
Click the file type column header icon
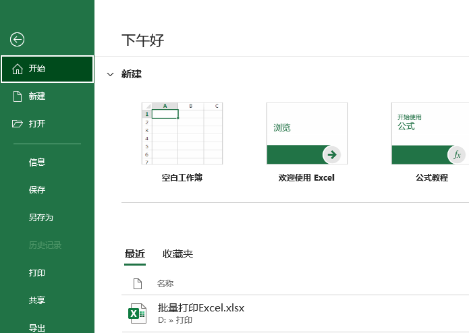pos(137,284)
